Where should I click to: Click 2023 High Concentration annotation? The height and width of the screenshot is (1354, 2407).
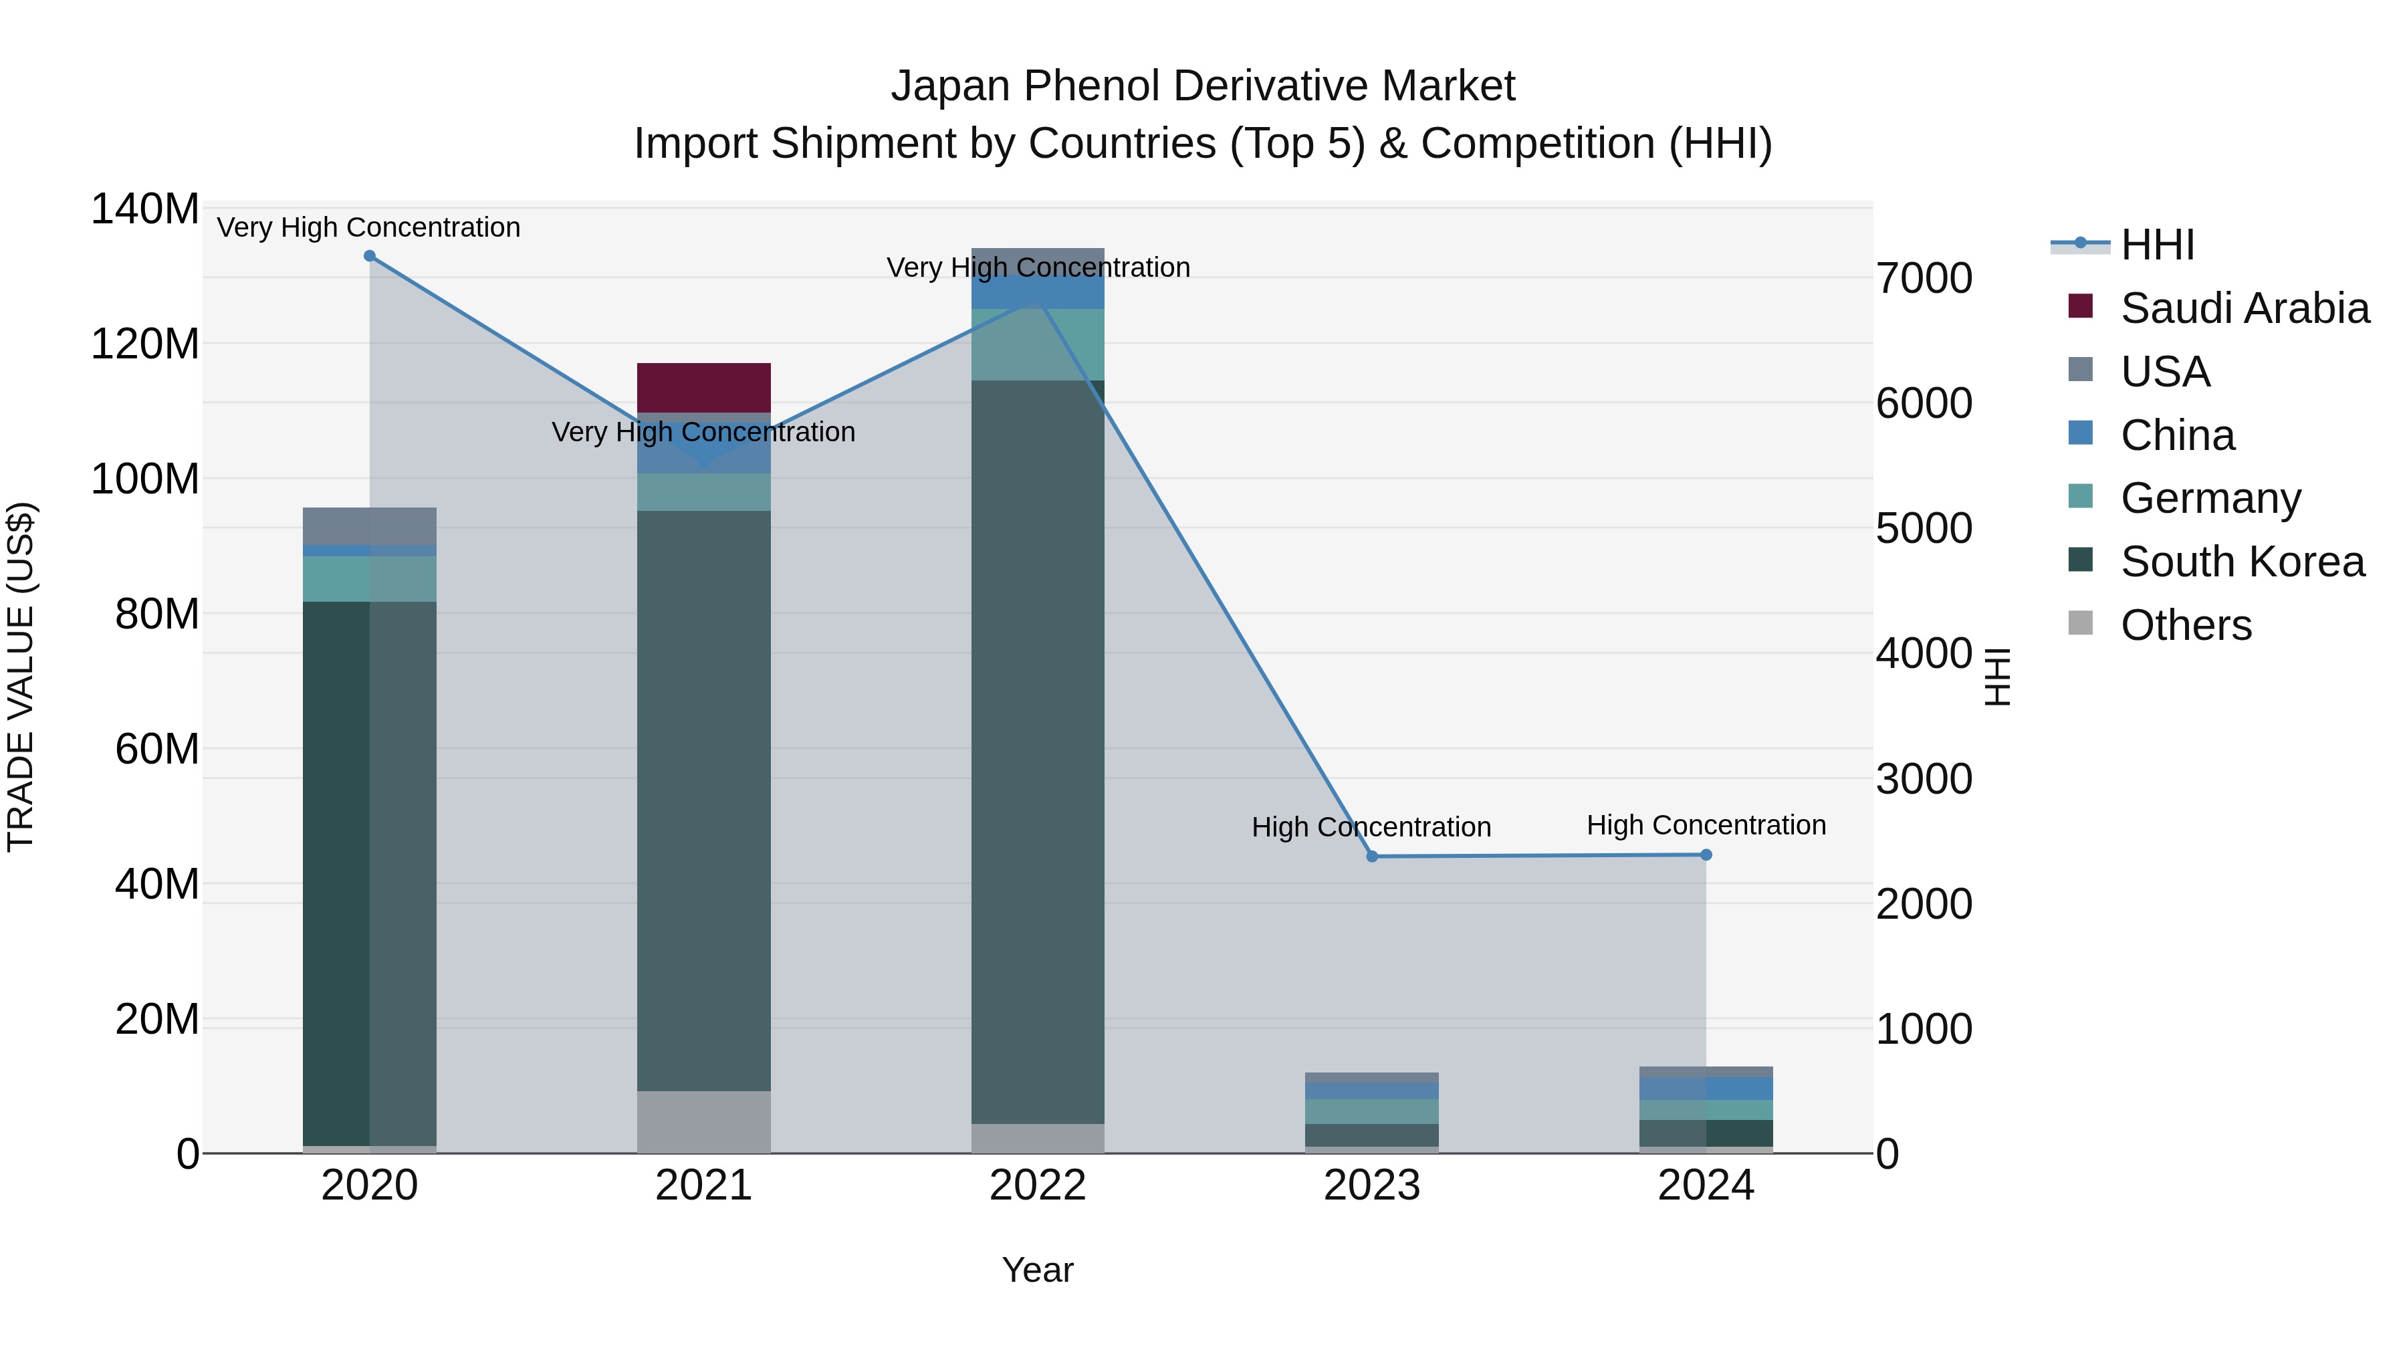click(1371, 827)
